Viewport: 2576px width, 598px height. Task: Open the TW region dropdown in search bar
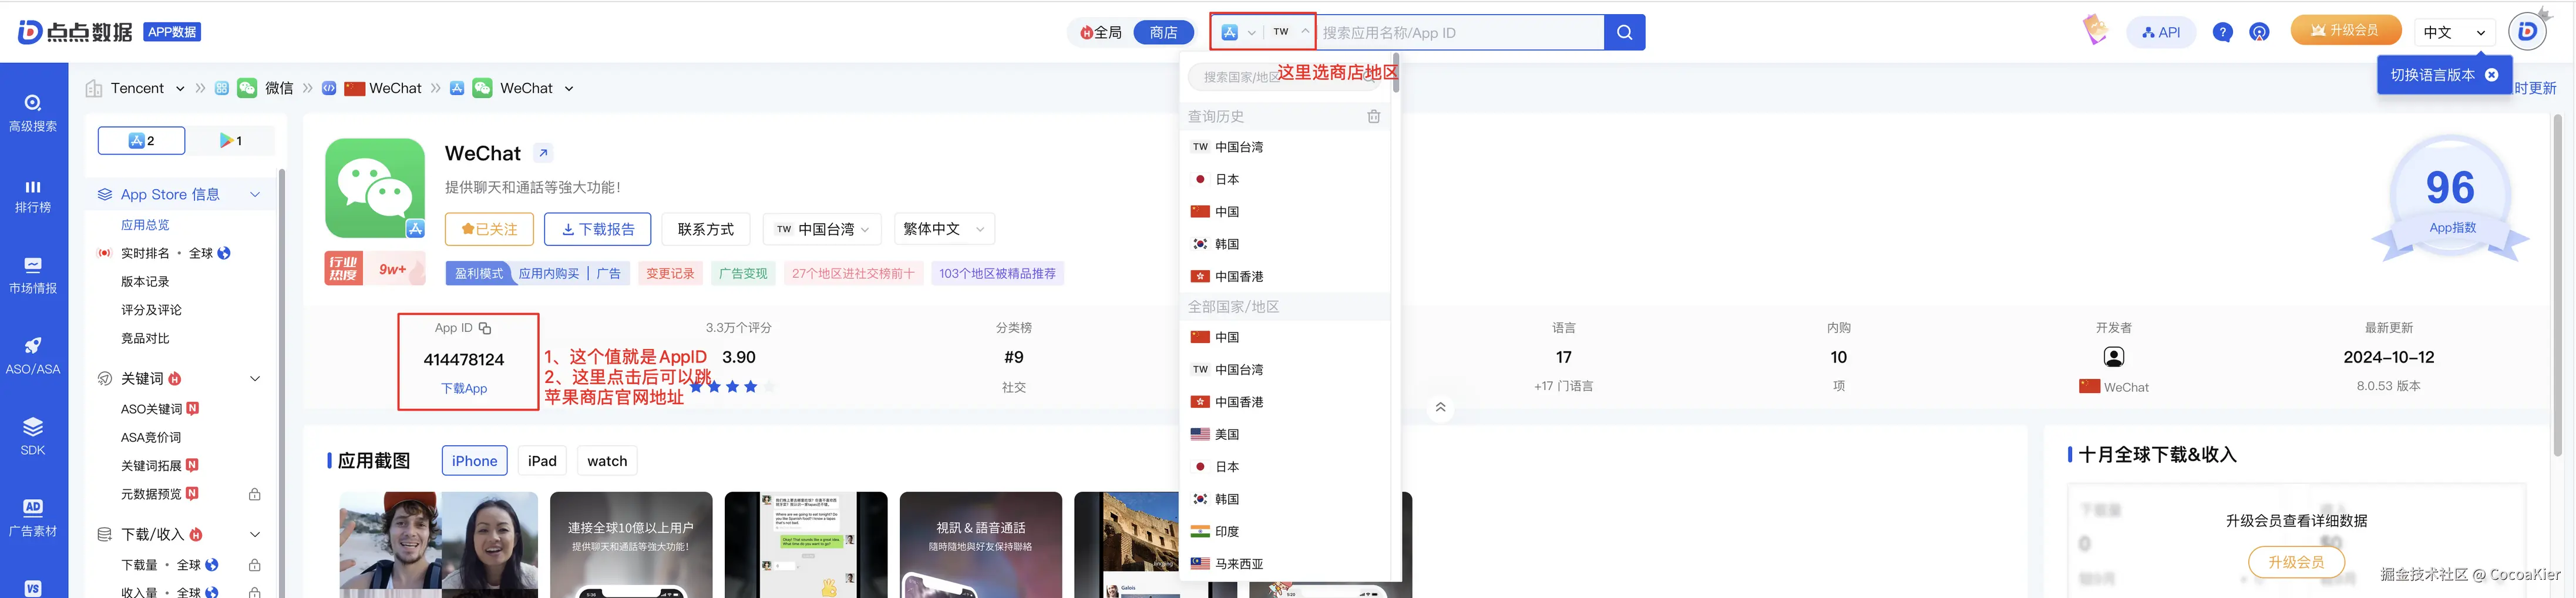[1290, 32]
